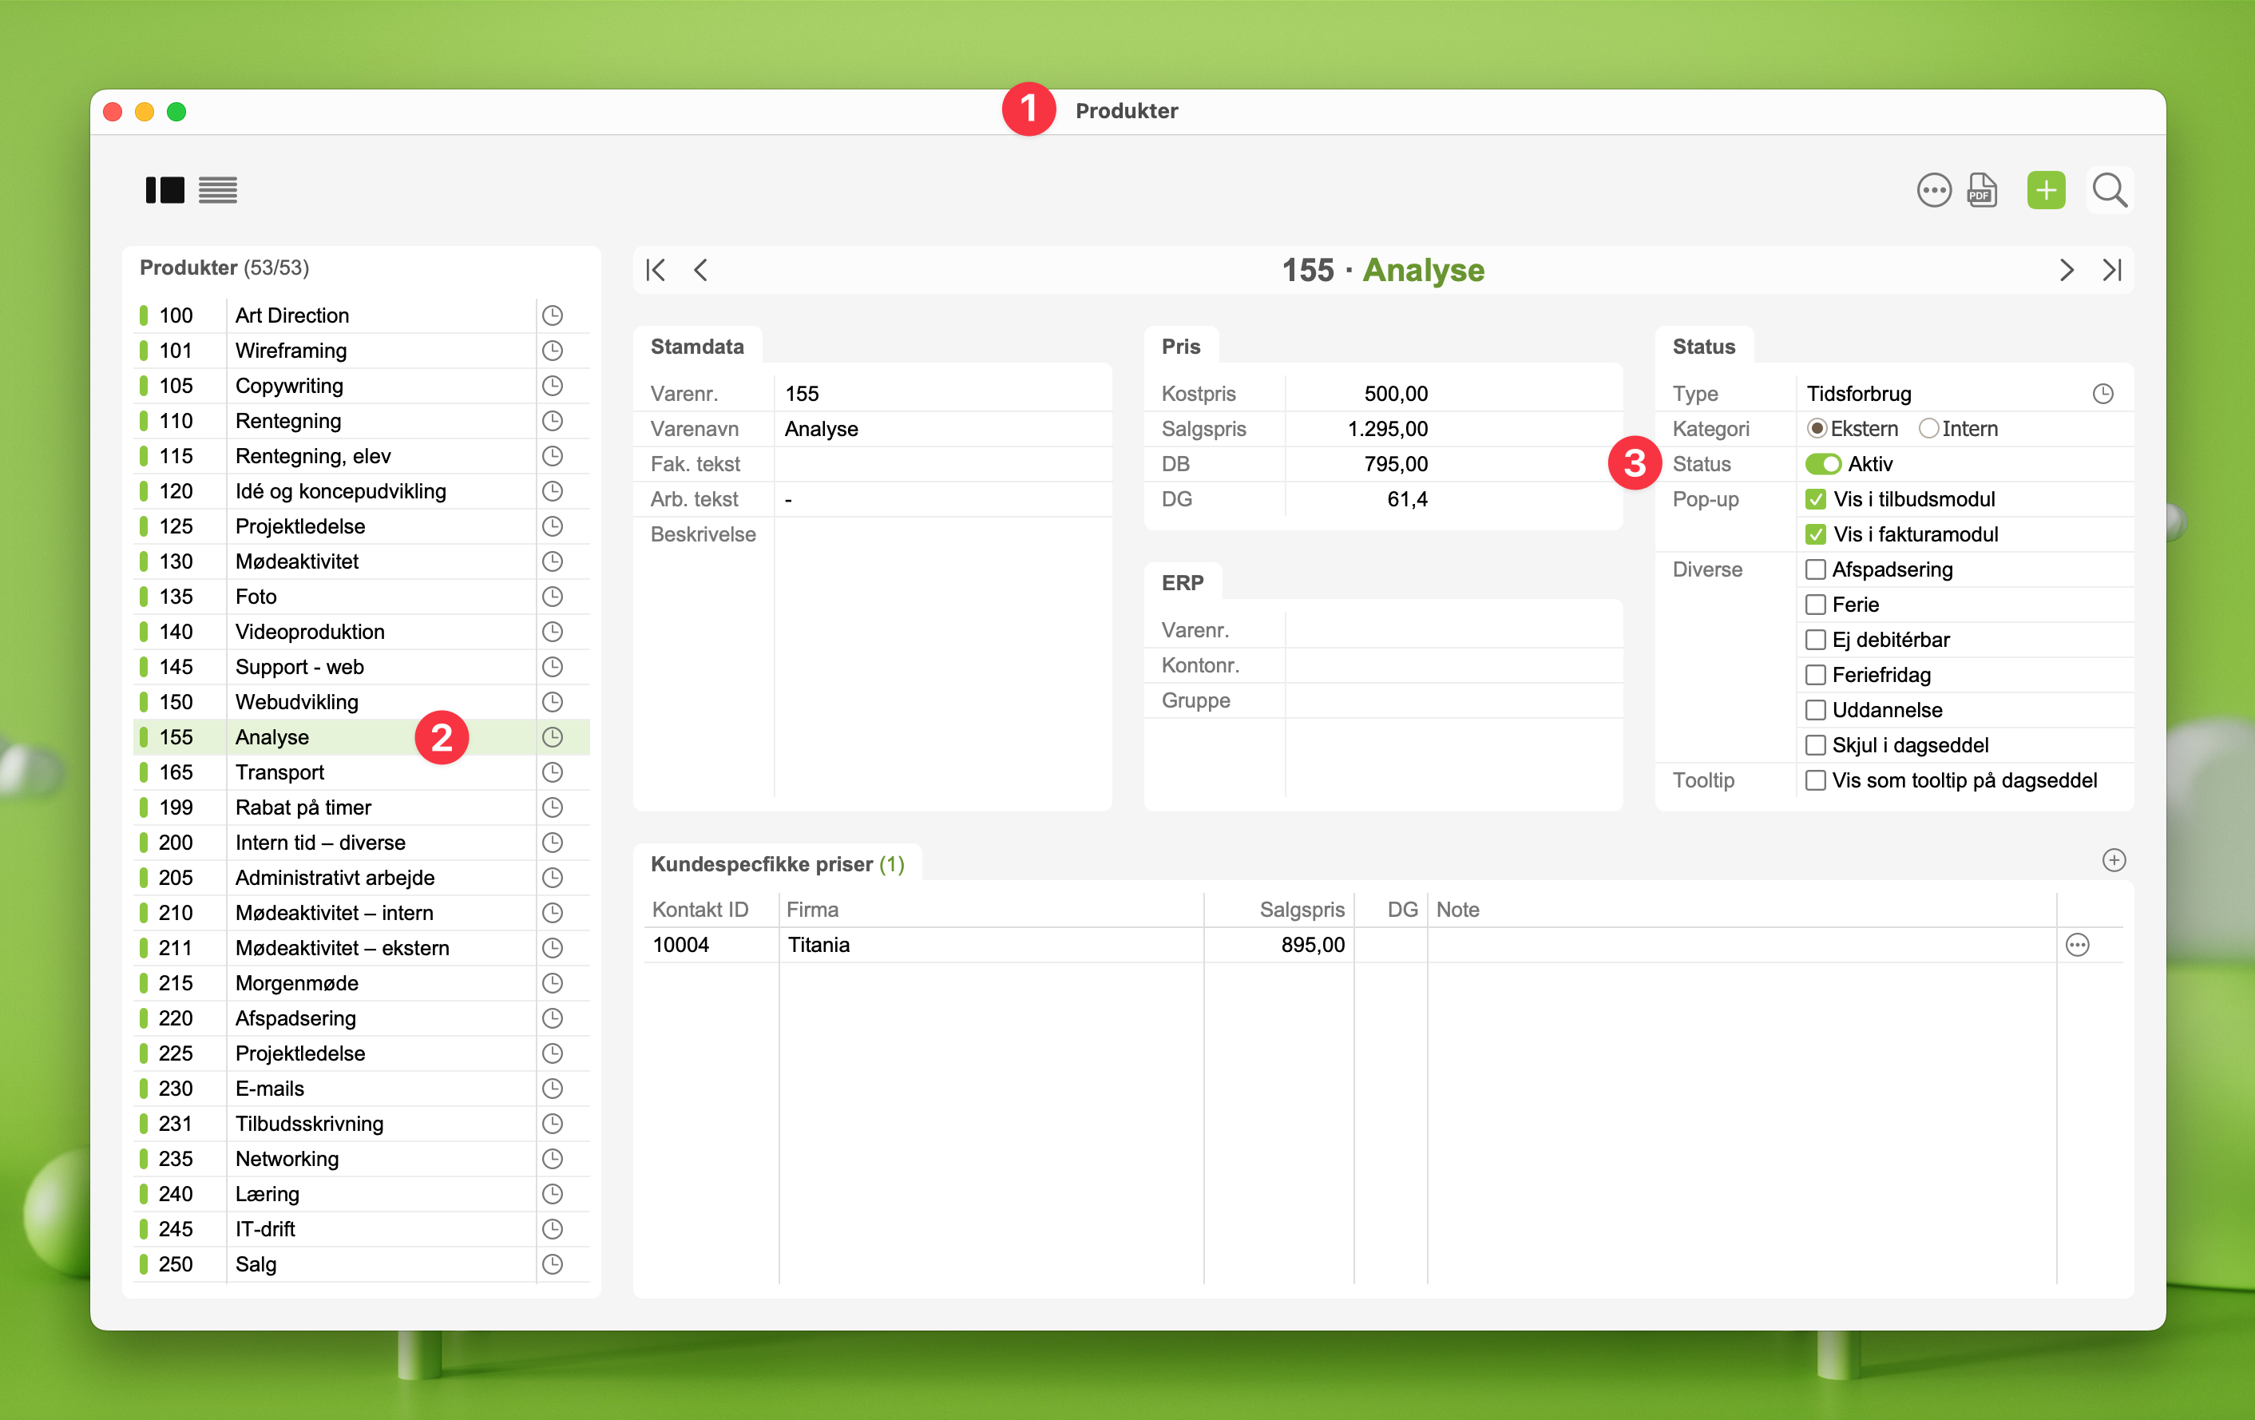Jump to last product record
This screenshot has width=2255, height=1420.
(2112, 271)
